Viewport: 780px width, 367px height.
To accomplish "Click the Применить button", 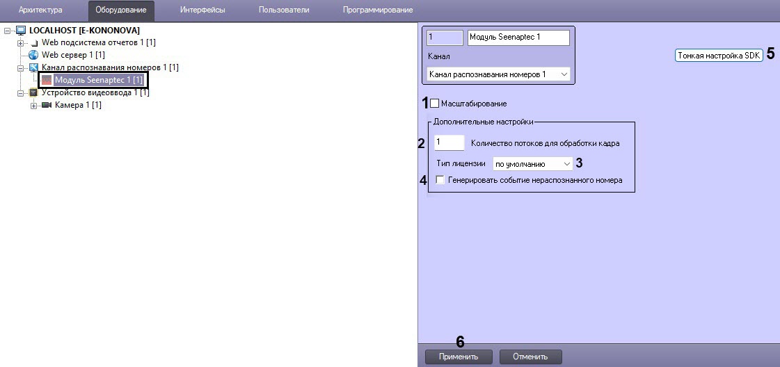I will click(459, 357).
